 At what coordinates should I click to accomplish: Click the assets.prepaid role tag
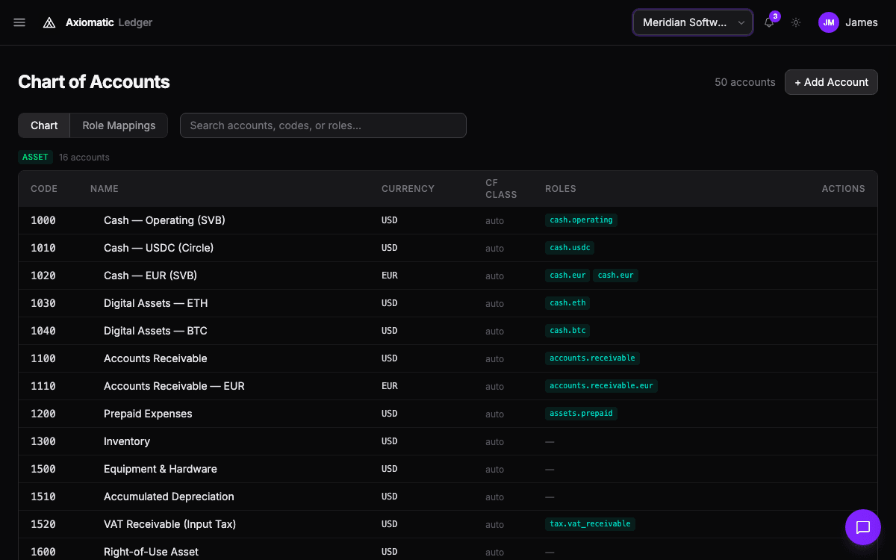click(581, 414)
